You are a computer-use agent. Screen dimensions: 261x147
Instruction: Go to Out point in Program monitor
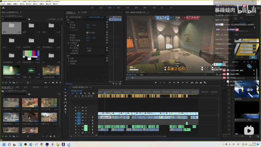pos(187,82)
